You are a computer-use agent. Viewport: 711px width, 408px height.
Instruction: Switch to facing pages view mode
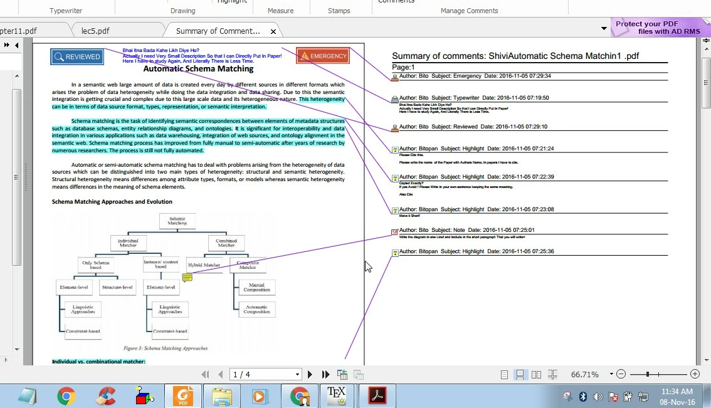coord(537,374)
